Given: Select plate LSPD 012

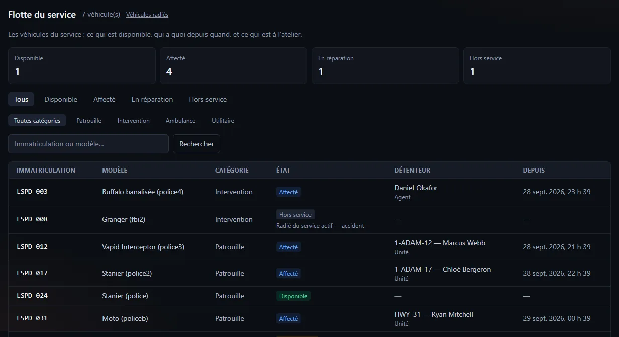Looking at the screenshot, I should click(x=32, y=247).
